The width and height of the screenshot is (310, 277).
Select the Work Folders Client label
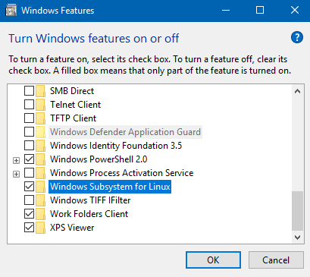[89, 214]
